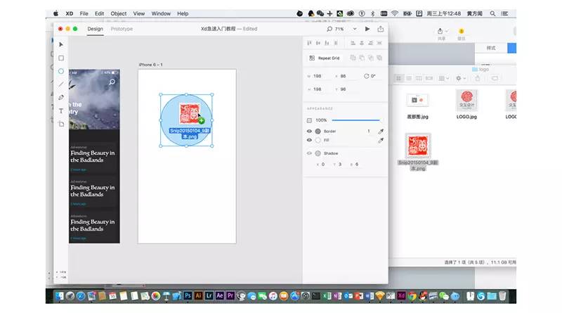
Task: Click the boolean Subtract operation icon
Action: pos(362,58)
